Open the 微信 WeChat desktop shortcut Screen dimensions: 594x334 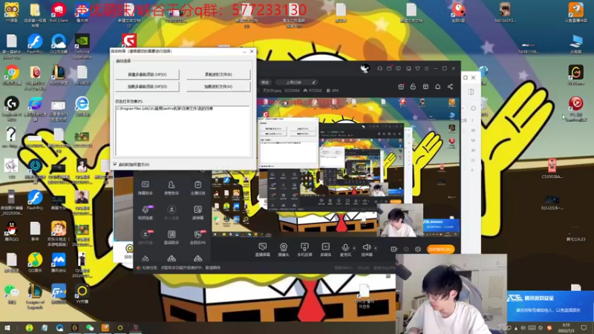12,293
